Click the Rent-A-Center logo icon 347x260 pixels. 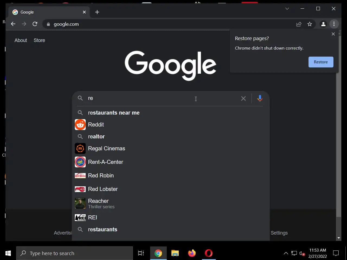(80, 162)
